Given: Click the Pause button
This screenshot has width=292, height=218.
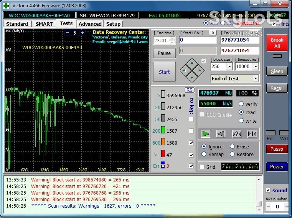Looking at the screenshot, I should (x=164, y=53).
